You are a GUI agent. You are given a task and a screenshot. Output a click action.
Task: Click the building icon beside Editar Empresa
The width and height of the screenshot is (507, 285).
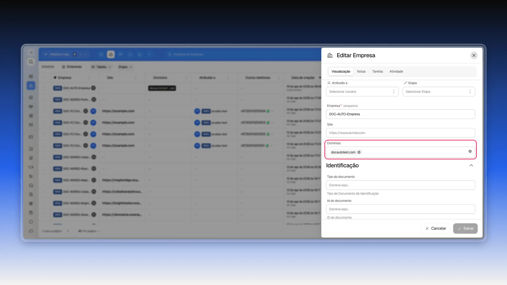330,55
